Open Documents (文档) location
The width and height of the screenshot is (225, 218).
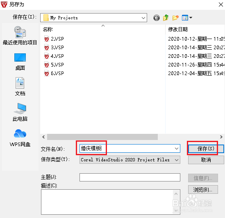[x=20, y=87]
